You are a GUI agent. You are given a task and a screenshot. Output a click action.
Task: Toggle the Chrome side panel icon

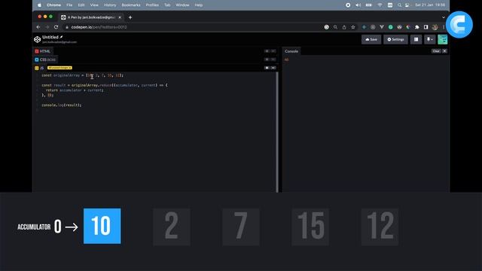pos(426,27)
